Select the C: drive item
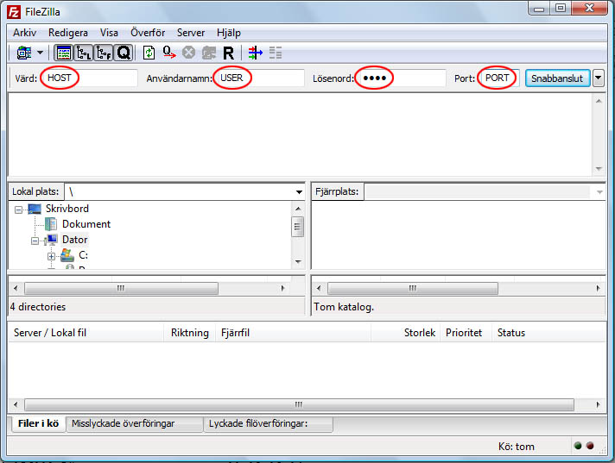This screenshot has height=463, width=615. (83, 255)
